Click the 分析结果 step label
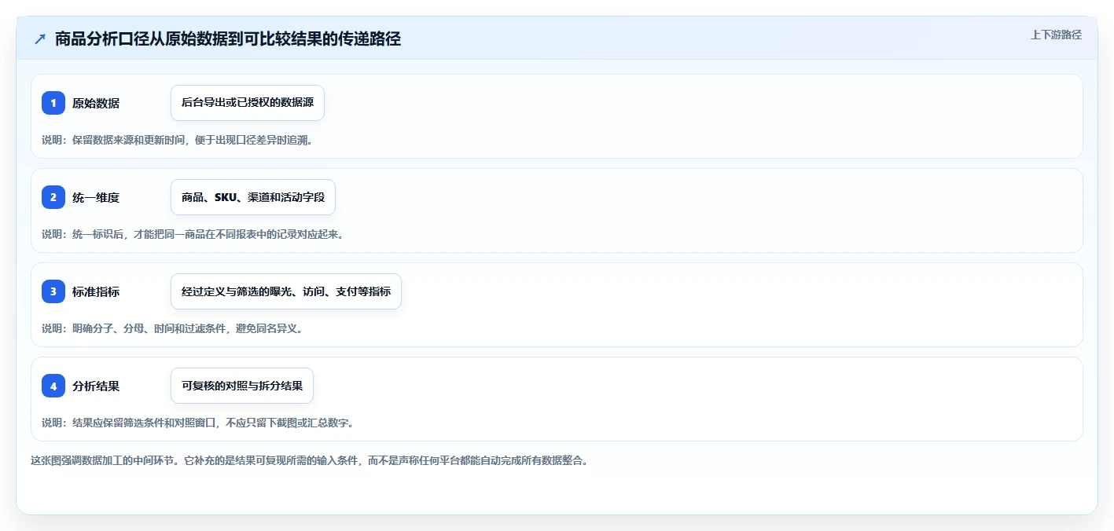 pyautogui.click(x=96, y=386)
